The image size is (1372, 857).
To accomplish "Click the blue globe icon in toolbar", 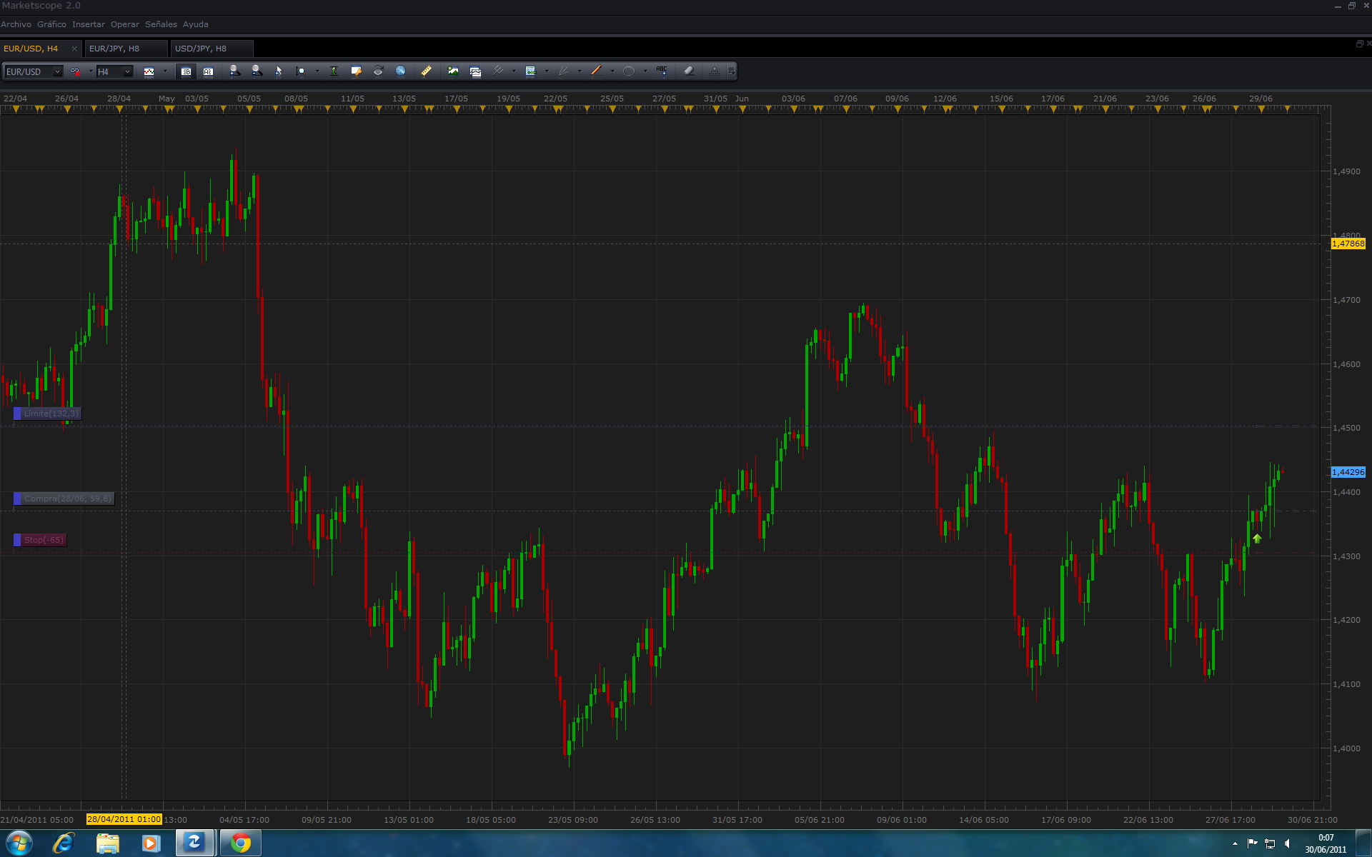I will (x=401, y=71).
